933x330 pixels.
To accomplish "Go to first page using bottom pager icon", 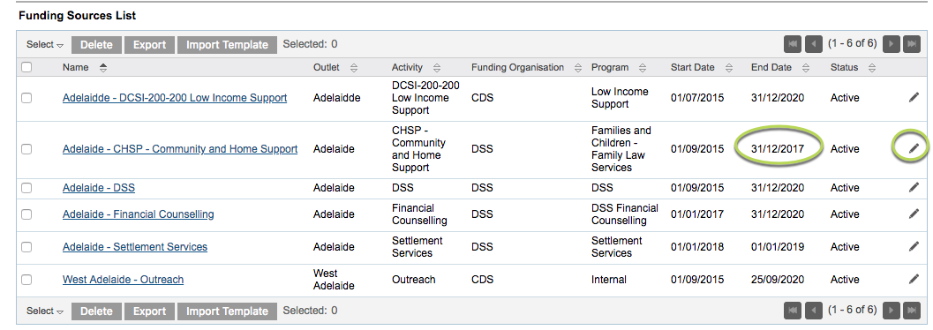I will pos(793,311).
